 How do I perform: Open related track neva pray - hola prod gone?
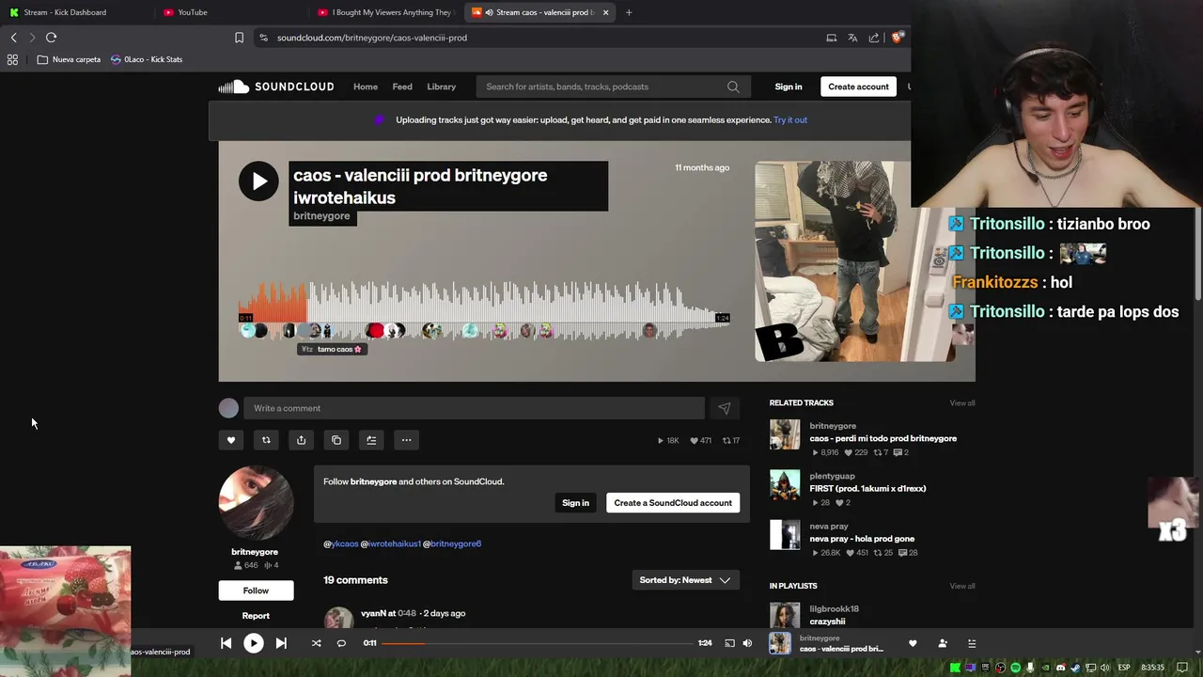(x=862, y=539)
